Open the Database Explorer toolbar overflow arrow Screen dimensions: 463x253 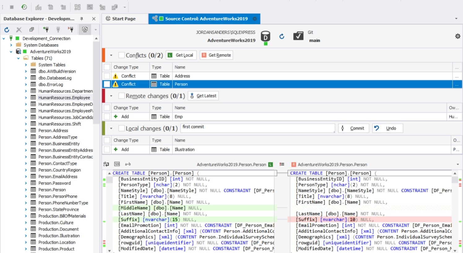tap(96, 30)
